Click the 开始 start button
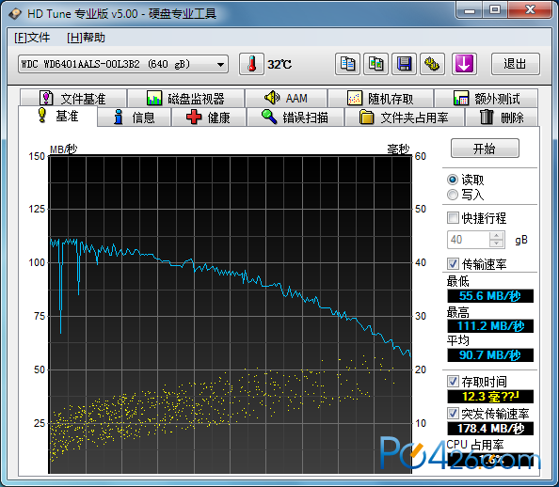 click(485, 149)
